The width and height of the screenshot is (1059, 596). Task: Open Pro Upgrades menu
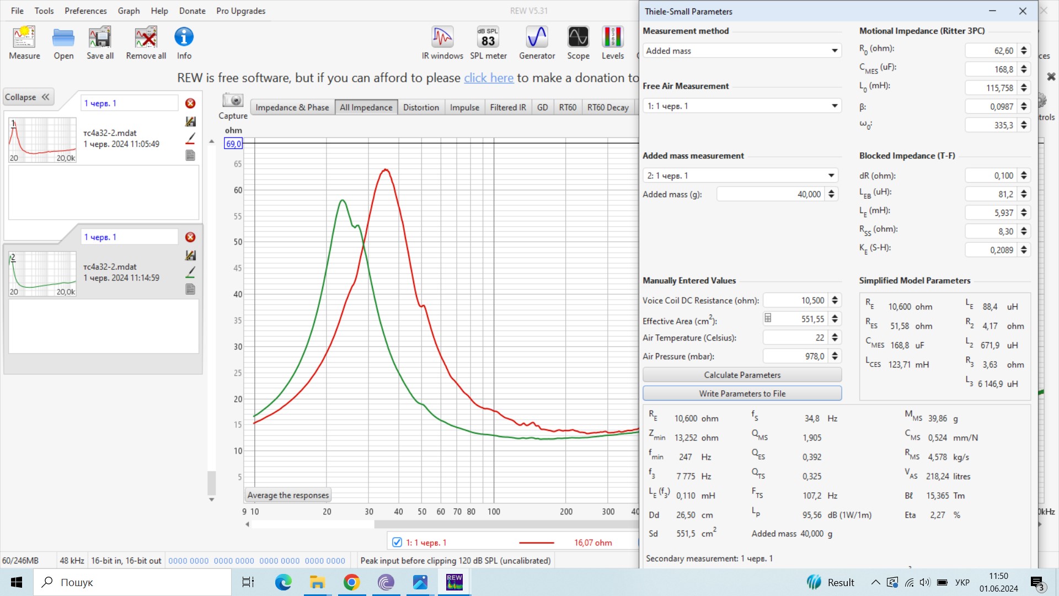(x=240, y=10)
